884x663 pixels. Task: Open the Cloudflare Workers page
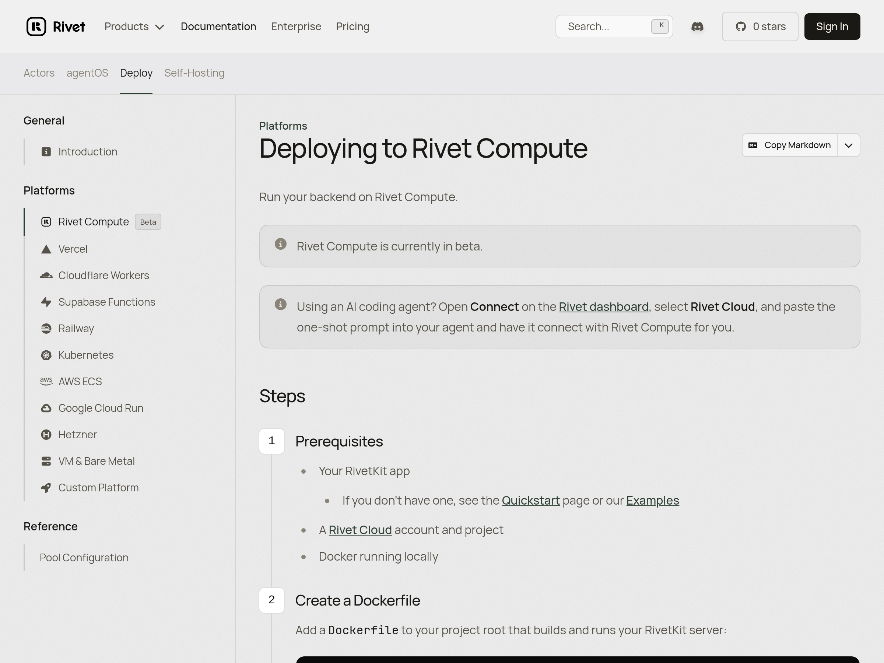coord(104,276)
